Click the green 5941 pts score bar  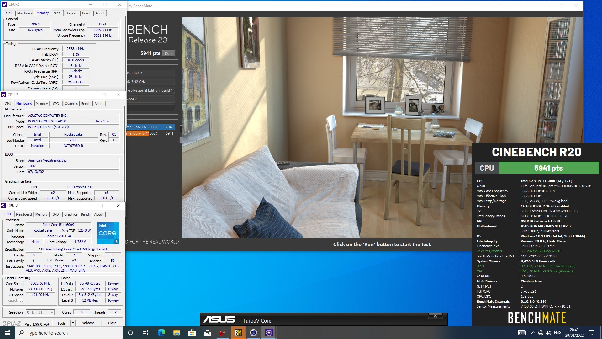[548, 168]
